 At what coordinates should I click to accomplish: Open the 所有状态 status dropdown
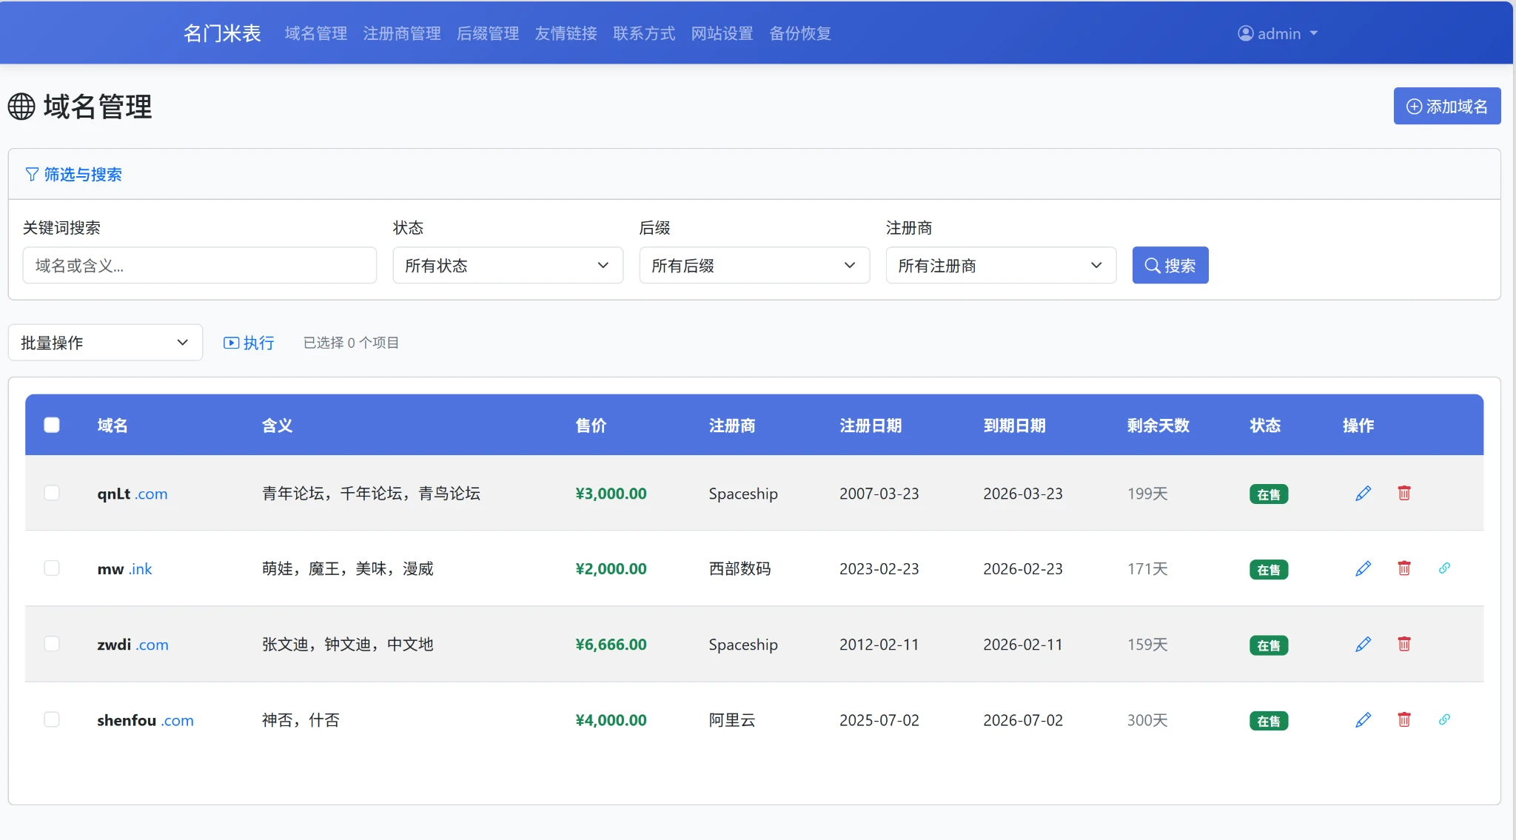pos(507,266)
